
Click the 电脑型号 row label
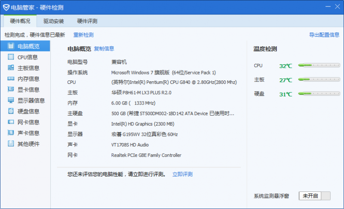77,62
